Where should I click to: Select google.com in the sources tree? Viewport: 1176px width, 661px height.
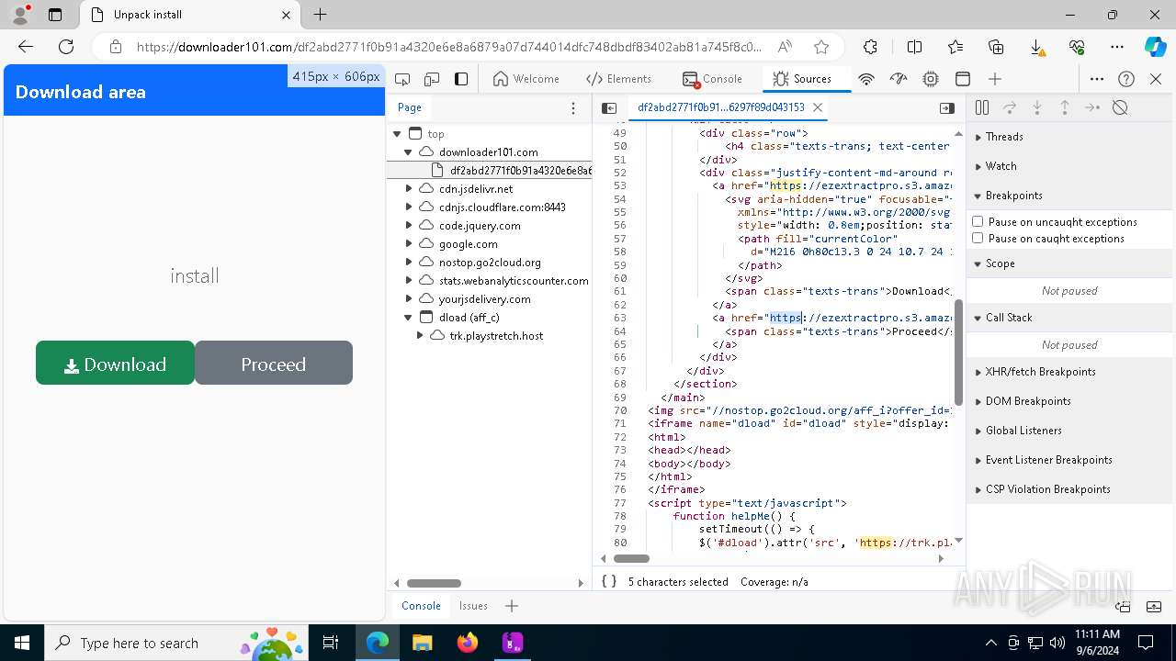[x=468, y=244]
